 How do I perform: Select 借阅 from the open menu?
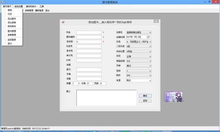coord(10,10)
